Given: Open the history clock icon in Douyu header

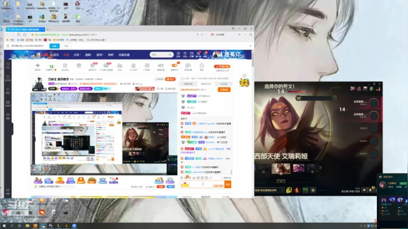Looking at the screenshot, I should (x=178, y=54).
